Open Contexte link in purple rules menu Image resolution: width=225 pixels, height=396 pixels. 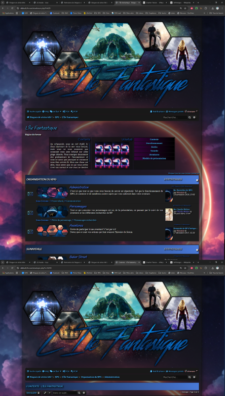(154, 140)
